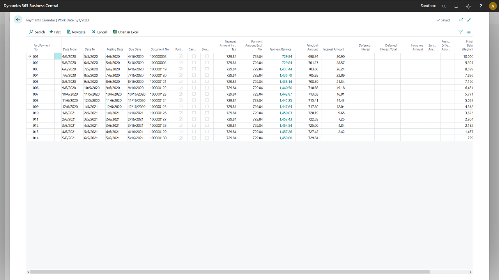Open the settings gear

469,6
